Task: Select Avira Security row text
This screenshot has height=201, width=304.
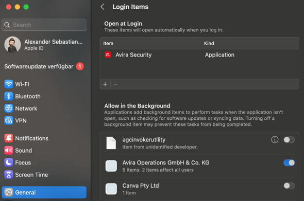Action: [x=133, y=54]
